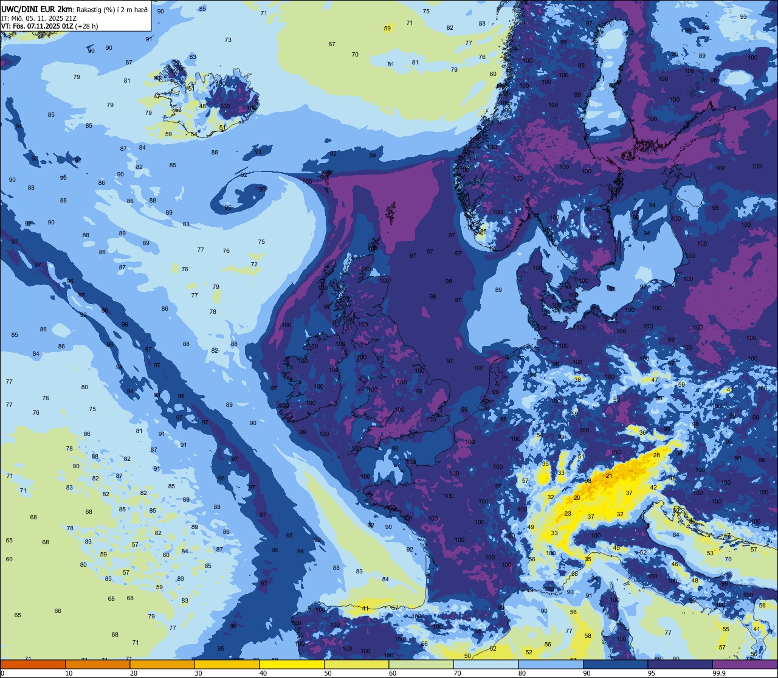This screenshot has width=778, height=678.
Task: Click the IT: Mið. 05. 11. 2025 21Z line
Action: pyautogui.click(x=39, y=18)
